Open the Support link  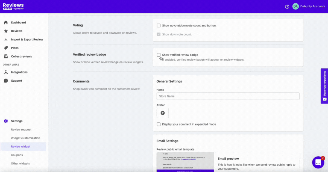tap(17, 81)
